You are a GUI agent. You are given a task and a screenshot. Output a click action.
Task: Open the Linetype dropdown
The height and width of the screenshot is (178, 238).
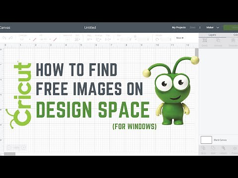tap(25, 40)
